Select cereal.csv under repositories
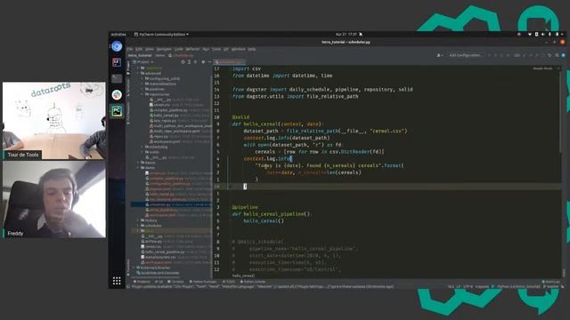The width and height of the screenshot is (570, 320). [x=161, y=105]
